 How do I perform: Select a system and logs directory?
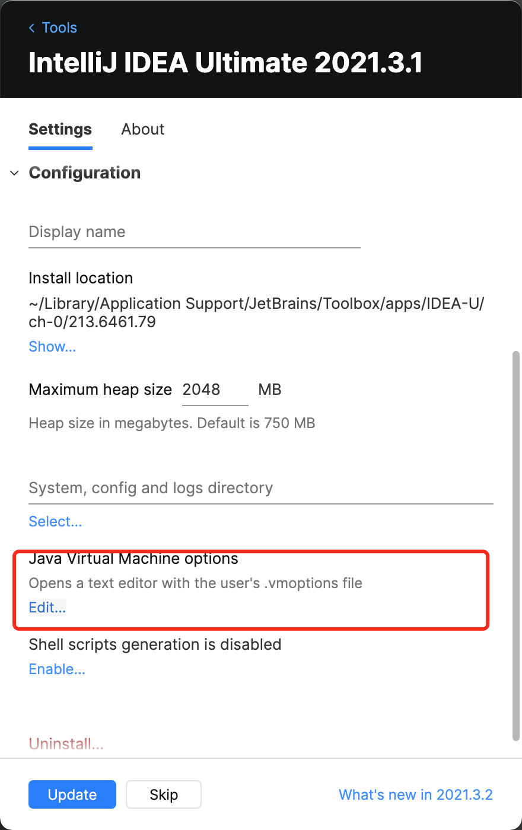point(55,522)
